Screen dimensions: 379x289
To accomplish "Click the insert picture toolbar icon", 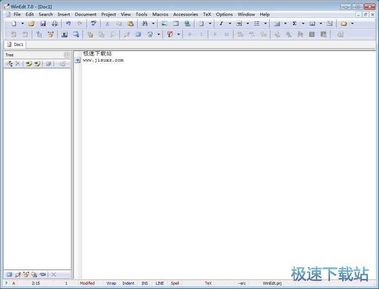I will (164, 23).
